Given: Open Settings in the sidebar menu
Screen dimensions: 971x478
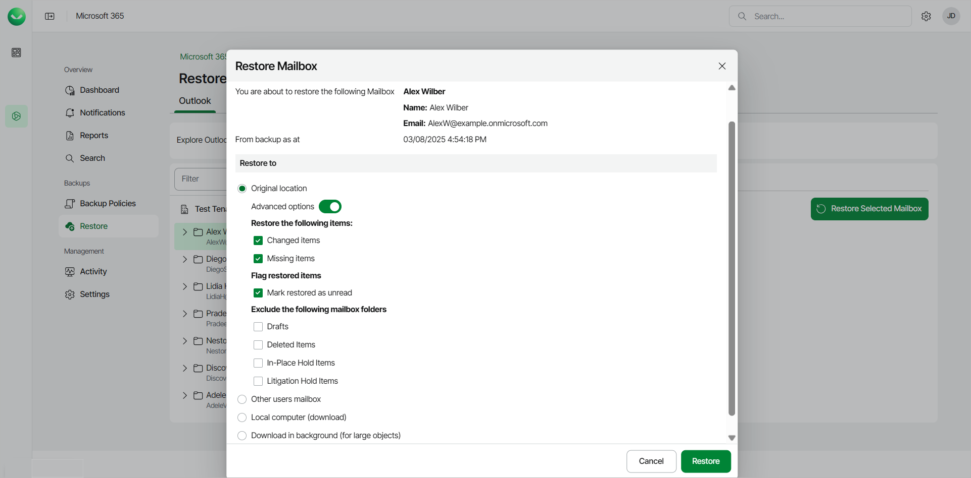Looking at the screenshot, I should [x=94, y=294].
